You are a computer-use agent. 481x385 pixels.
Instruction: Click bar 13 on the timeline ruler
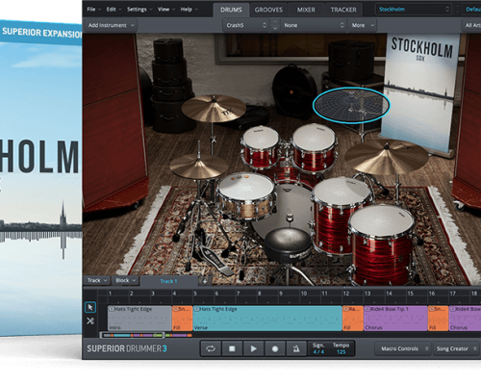(x=367, y=294)
